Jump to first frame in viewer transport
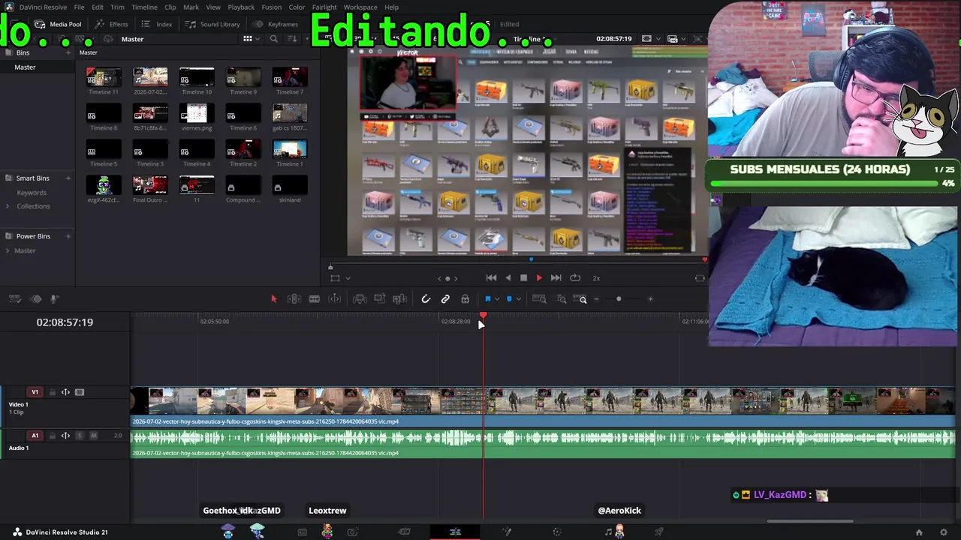961x540 pixels. (491, 278)
